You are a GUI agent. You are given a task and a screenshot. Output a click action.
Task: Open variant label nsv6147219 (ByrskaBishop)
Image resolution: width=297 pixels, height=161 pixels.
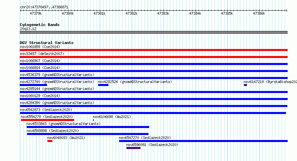270,82
